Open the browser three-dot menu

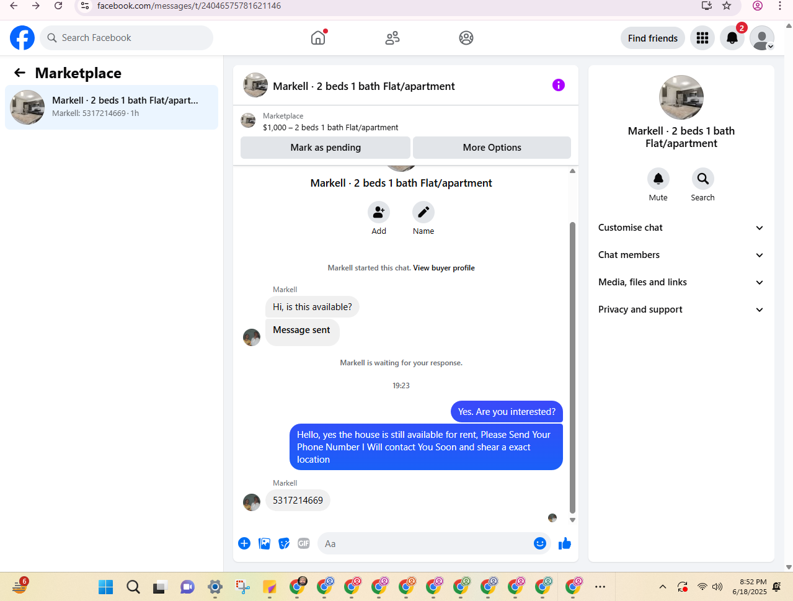click(x=780, y=6)
